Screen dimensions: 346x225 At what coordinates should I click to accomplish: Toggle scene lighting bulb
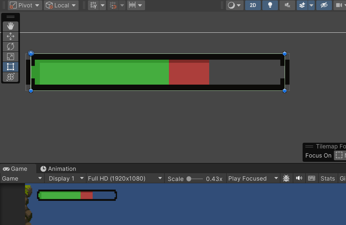(x=270, y=5)
